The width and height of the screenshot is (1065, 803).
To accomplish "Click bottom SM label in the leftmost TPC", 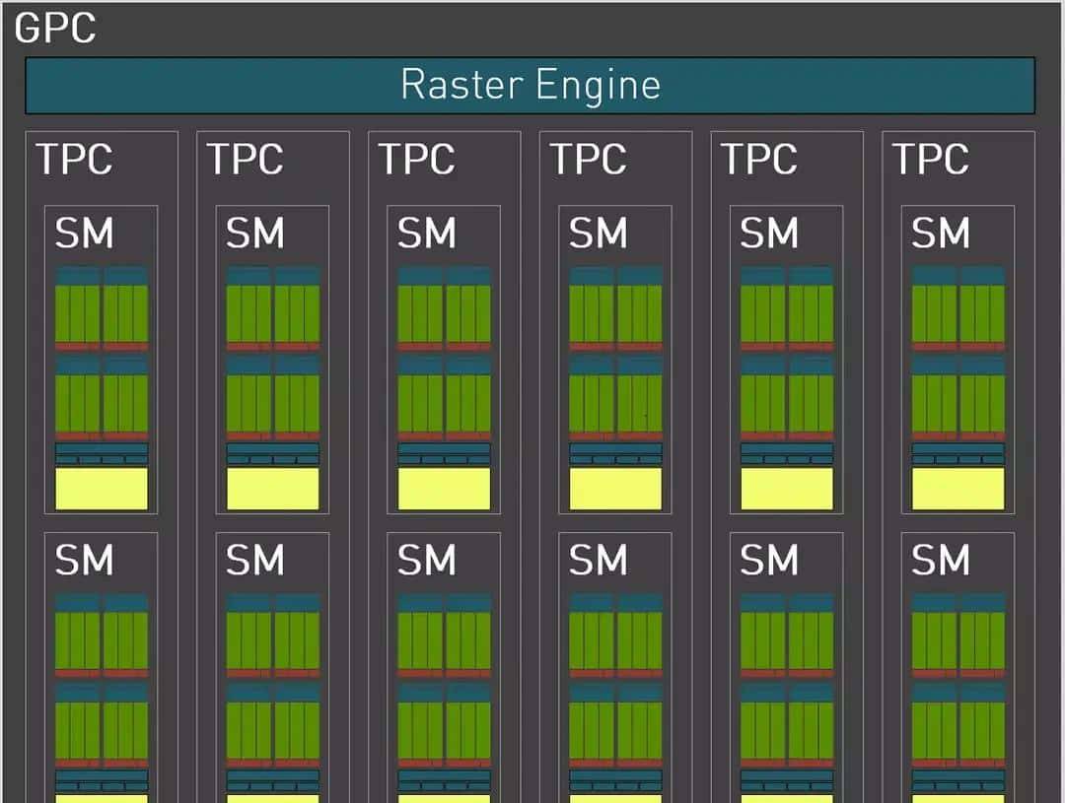I will pyautogui.click(x=84, y=561).
